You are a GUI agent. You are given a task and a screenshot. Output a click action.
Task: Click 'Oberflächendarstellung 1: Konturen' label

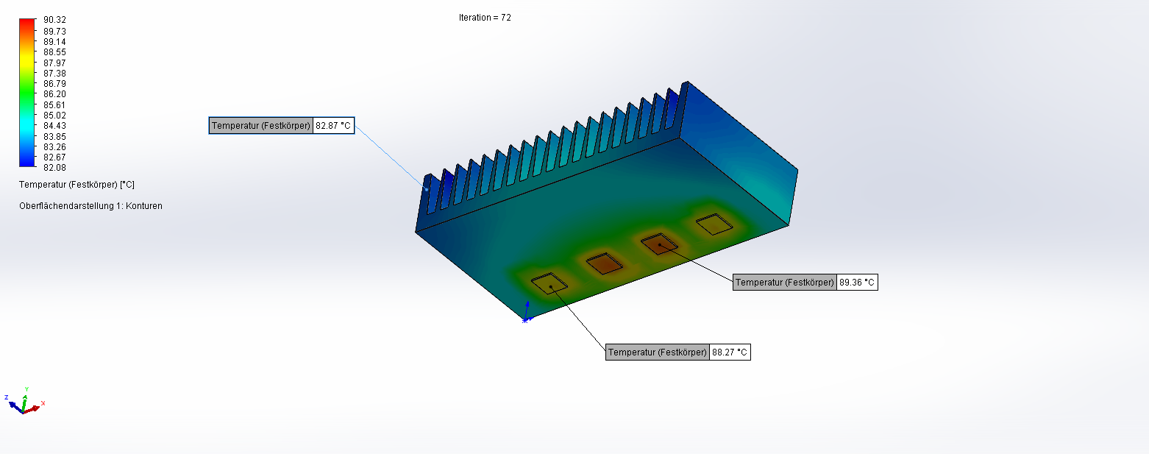coord(90,206)
